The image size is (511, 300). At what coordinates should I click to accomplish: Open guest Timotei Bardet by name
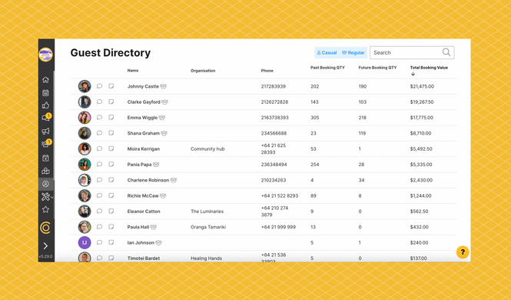144,258
